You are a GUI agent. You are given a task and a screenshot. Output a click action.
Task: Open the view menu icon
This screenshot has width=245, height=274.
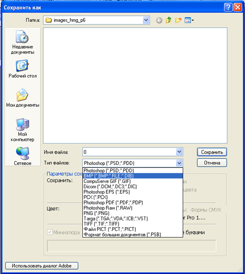coord(189,20)
